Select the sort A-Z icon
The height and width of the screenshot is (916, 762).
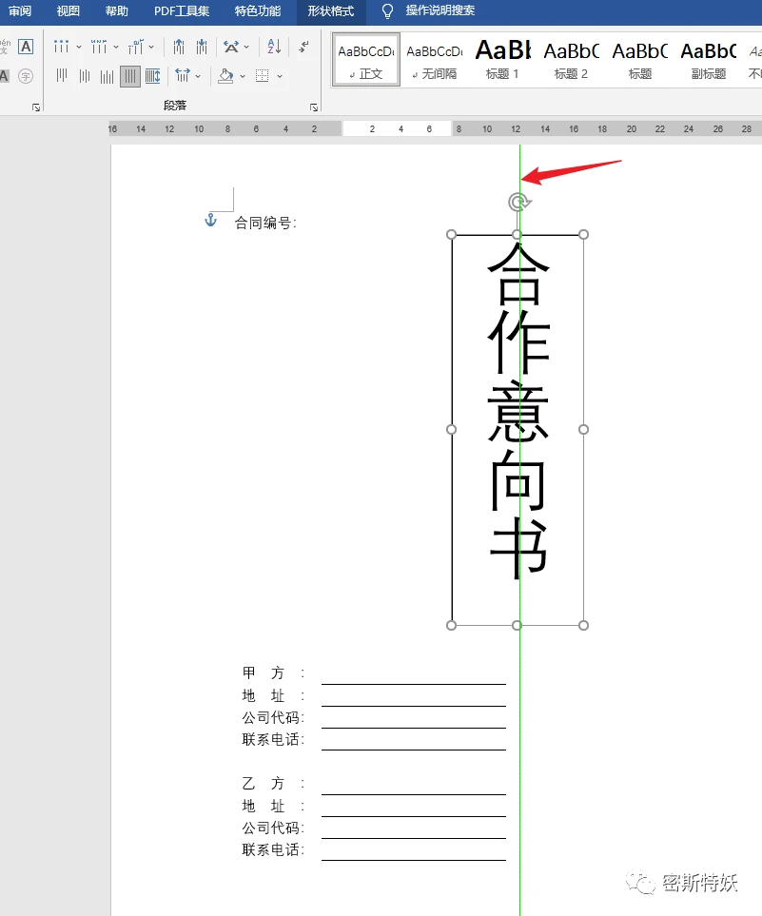[x=272, y=46]
